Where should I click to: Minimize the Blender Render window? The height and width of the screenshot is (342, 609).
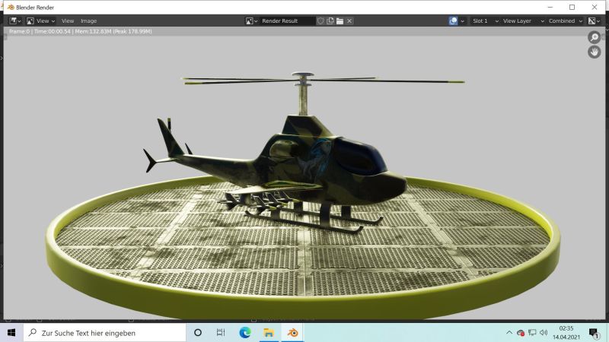550,7
